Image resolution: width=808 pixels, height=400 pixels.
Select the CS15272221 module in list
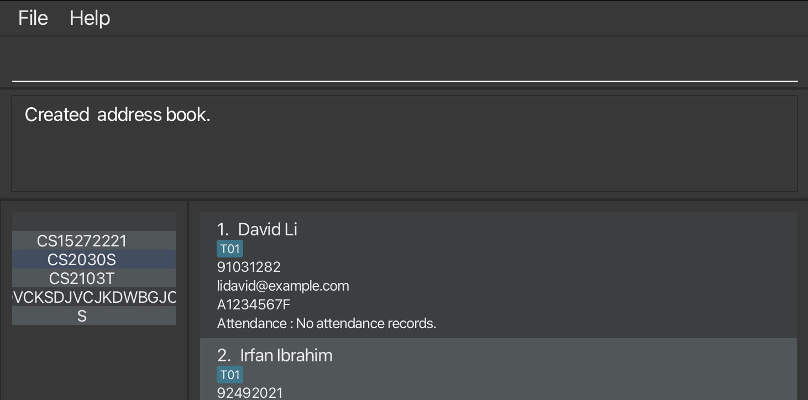tap(94, 240)
